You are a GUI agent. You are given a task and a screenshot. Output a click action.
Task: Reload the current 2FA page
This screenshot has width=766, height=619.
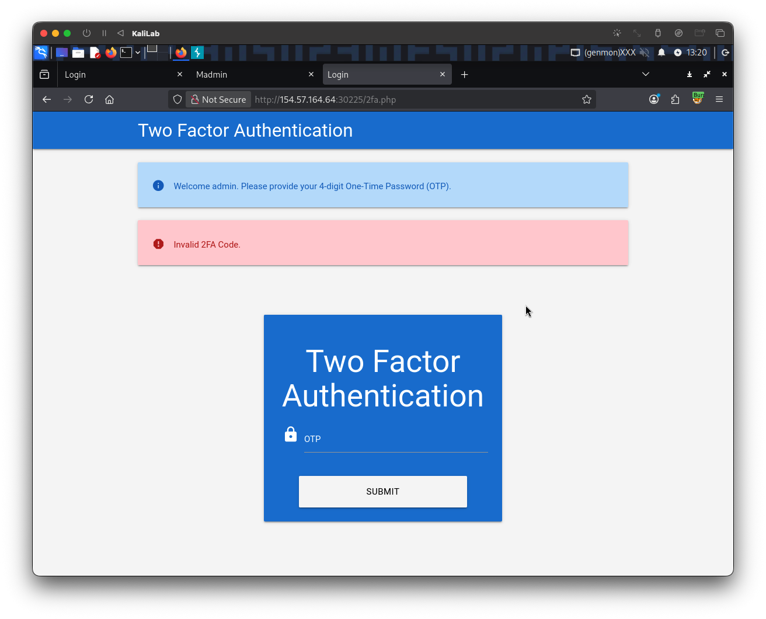coord(89,99)
